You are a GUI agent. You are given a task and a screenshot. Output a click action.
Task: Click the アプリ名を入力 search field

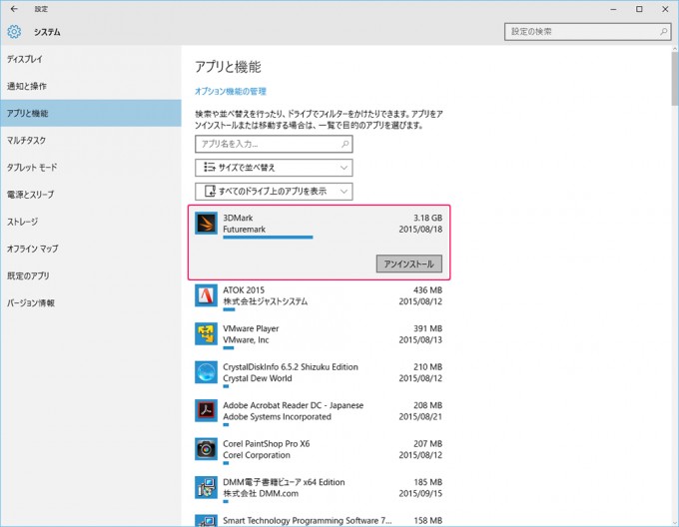click(274, 144)
